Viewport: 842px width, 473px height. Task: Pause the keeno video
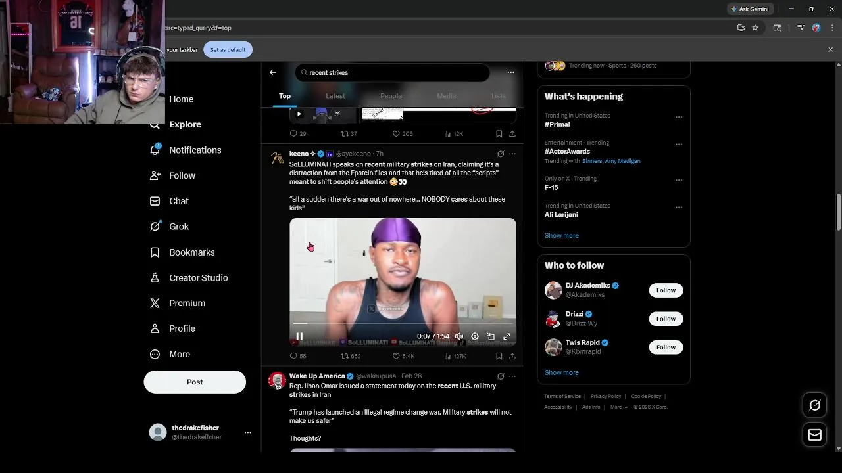point(299,336)
